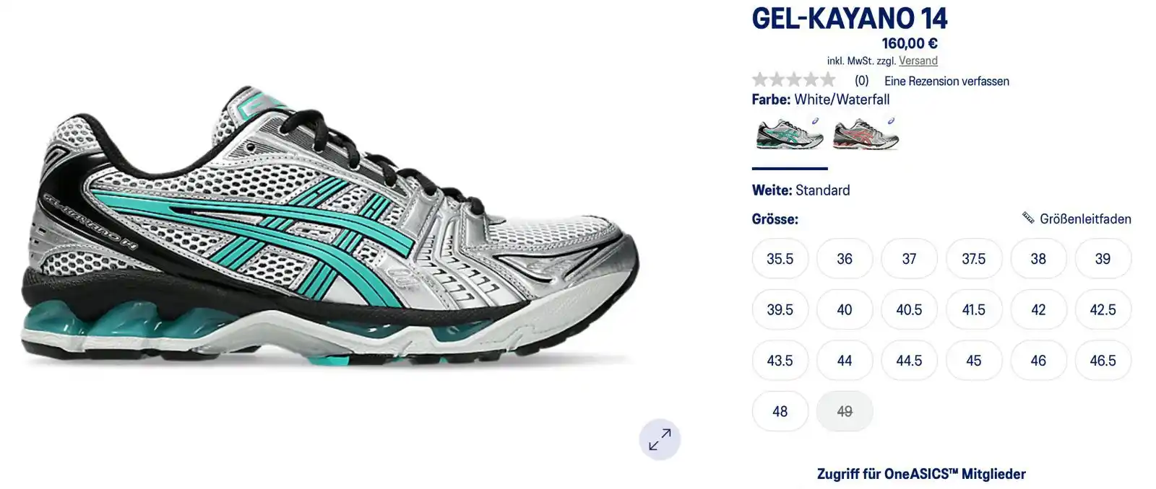Pick size 42.5
This screenshot has height=489, width=1156.
click(1103, 309)
